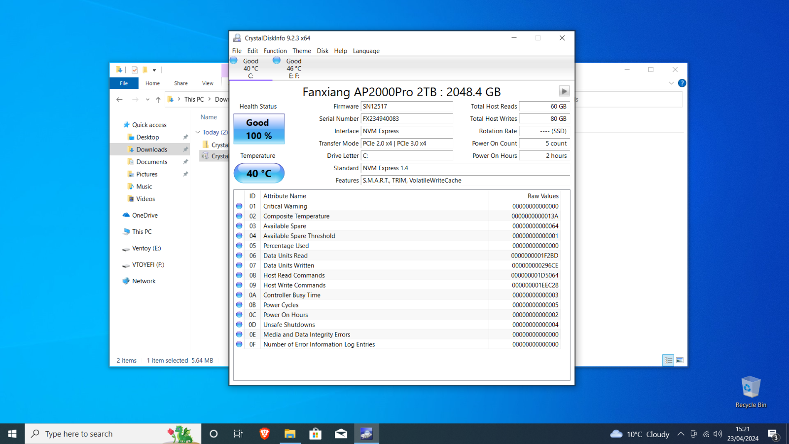Screen dimensions: 789x444
Task: Open Recycle Bin on desktop
Action: (x=751, y=392)
